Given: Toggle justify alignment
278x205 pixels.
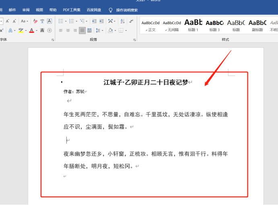Looking at the screenshot, I should 82,31.
